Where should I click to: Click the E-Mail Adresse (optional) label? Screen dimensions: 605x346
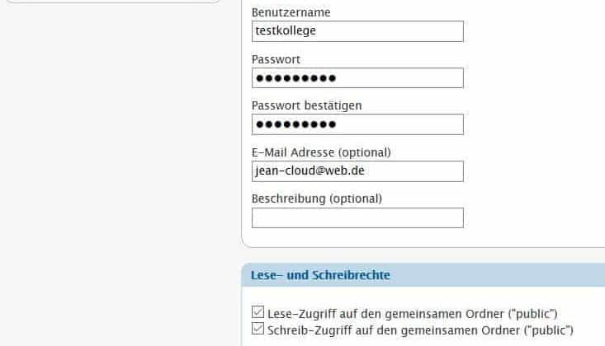tap(321, 152)
